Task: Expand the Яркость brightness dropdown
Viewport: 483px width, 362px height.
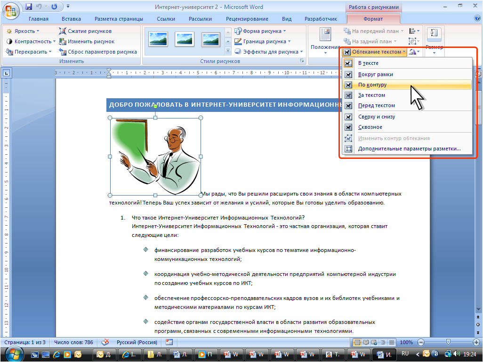Action: (x=23, y=31)
